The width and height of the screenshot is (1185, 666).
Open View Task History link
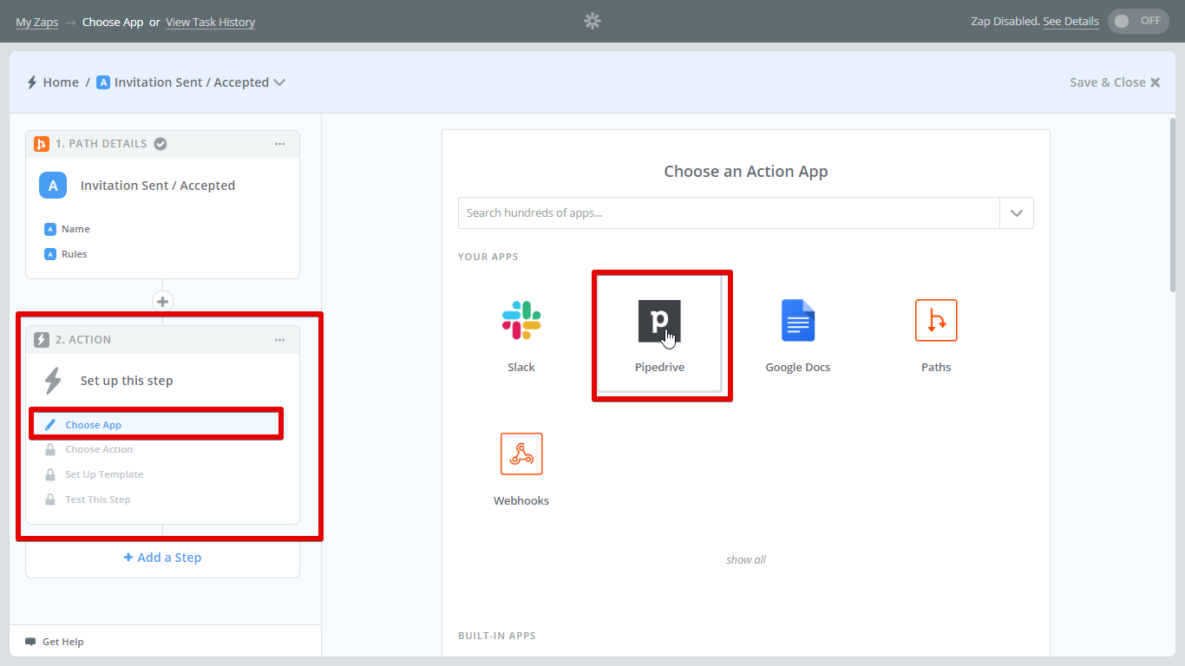point(210,22)
